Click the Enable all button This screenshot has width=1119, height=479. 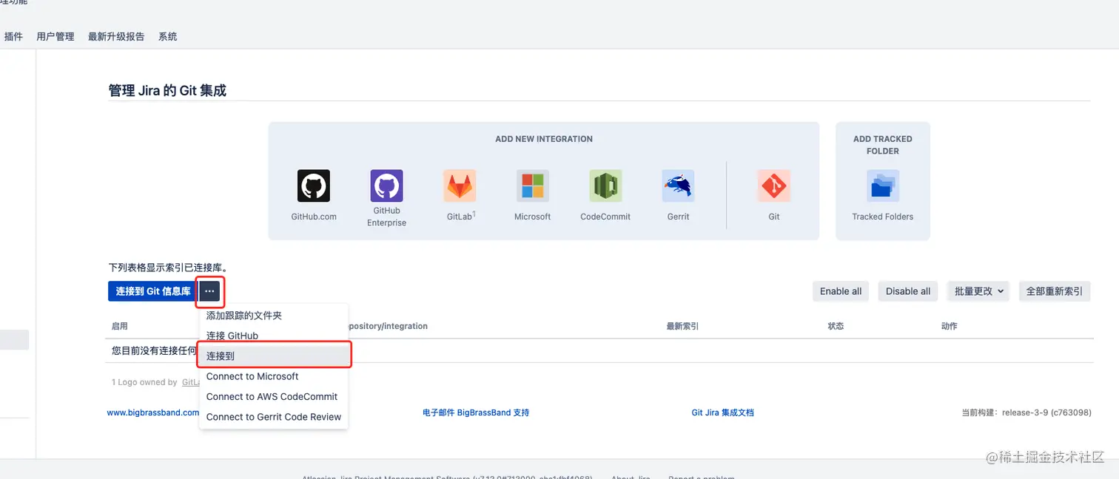841,291
